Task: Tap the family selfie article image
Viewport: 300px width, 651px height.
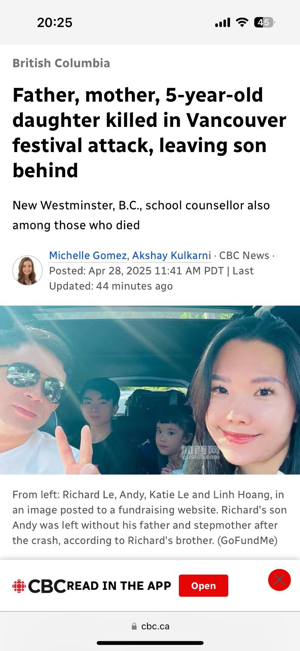Action: [x=150, y=390]
